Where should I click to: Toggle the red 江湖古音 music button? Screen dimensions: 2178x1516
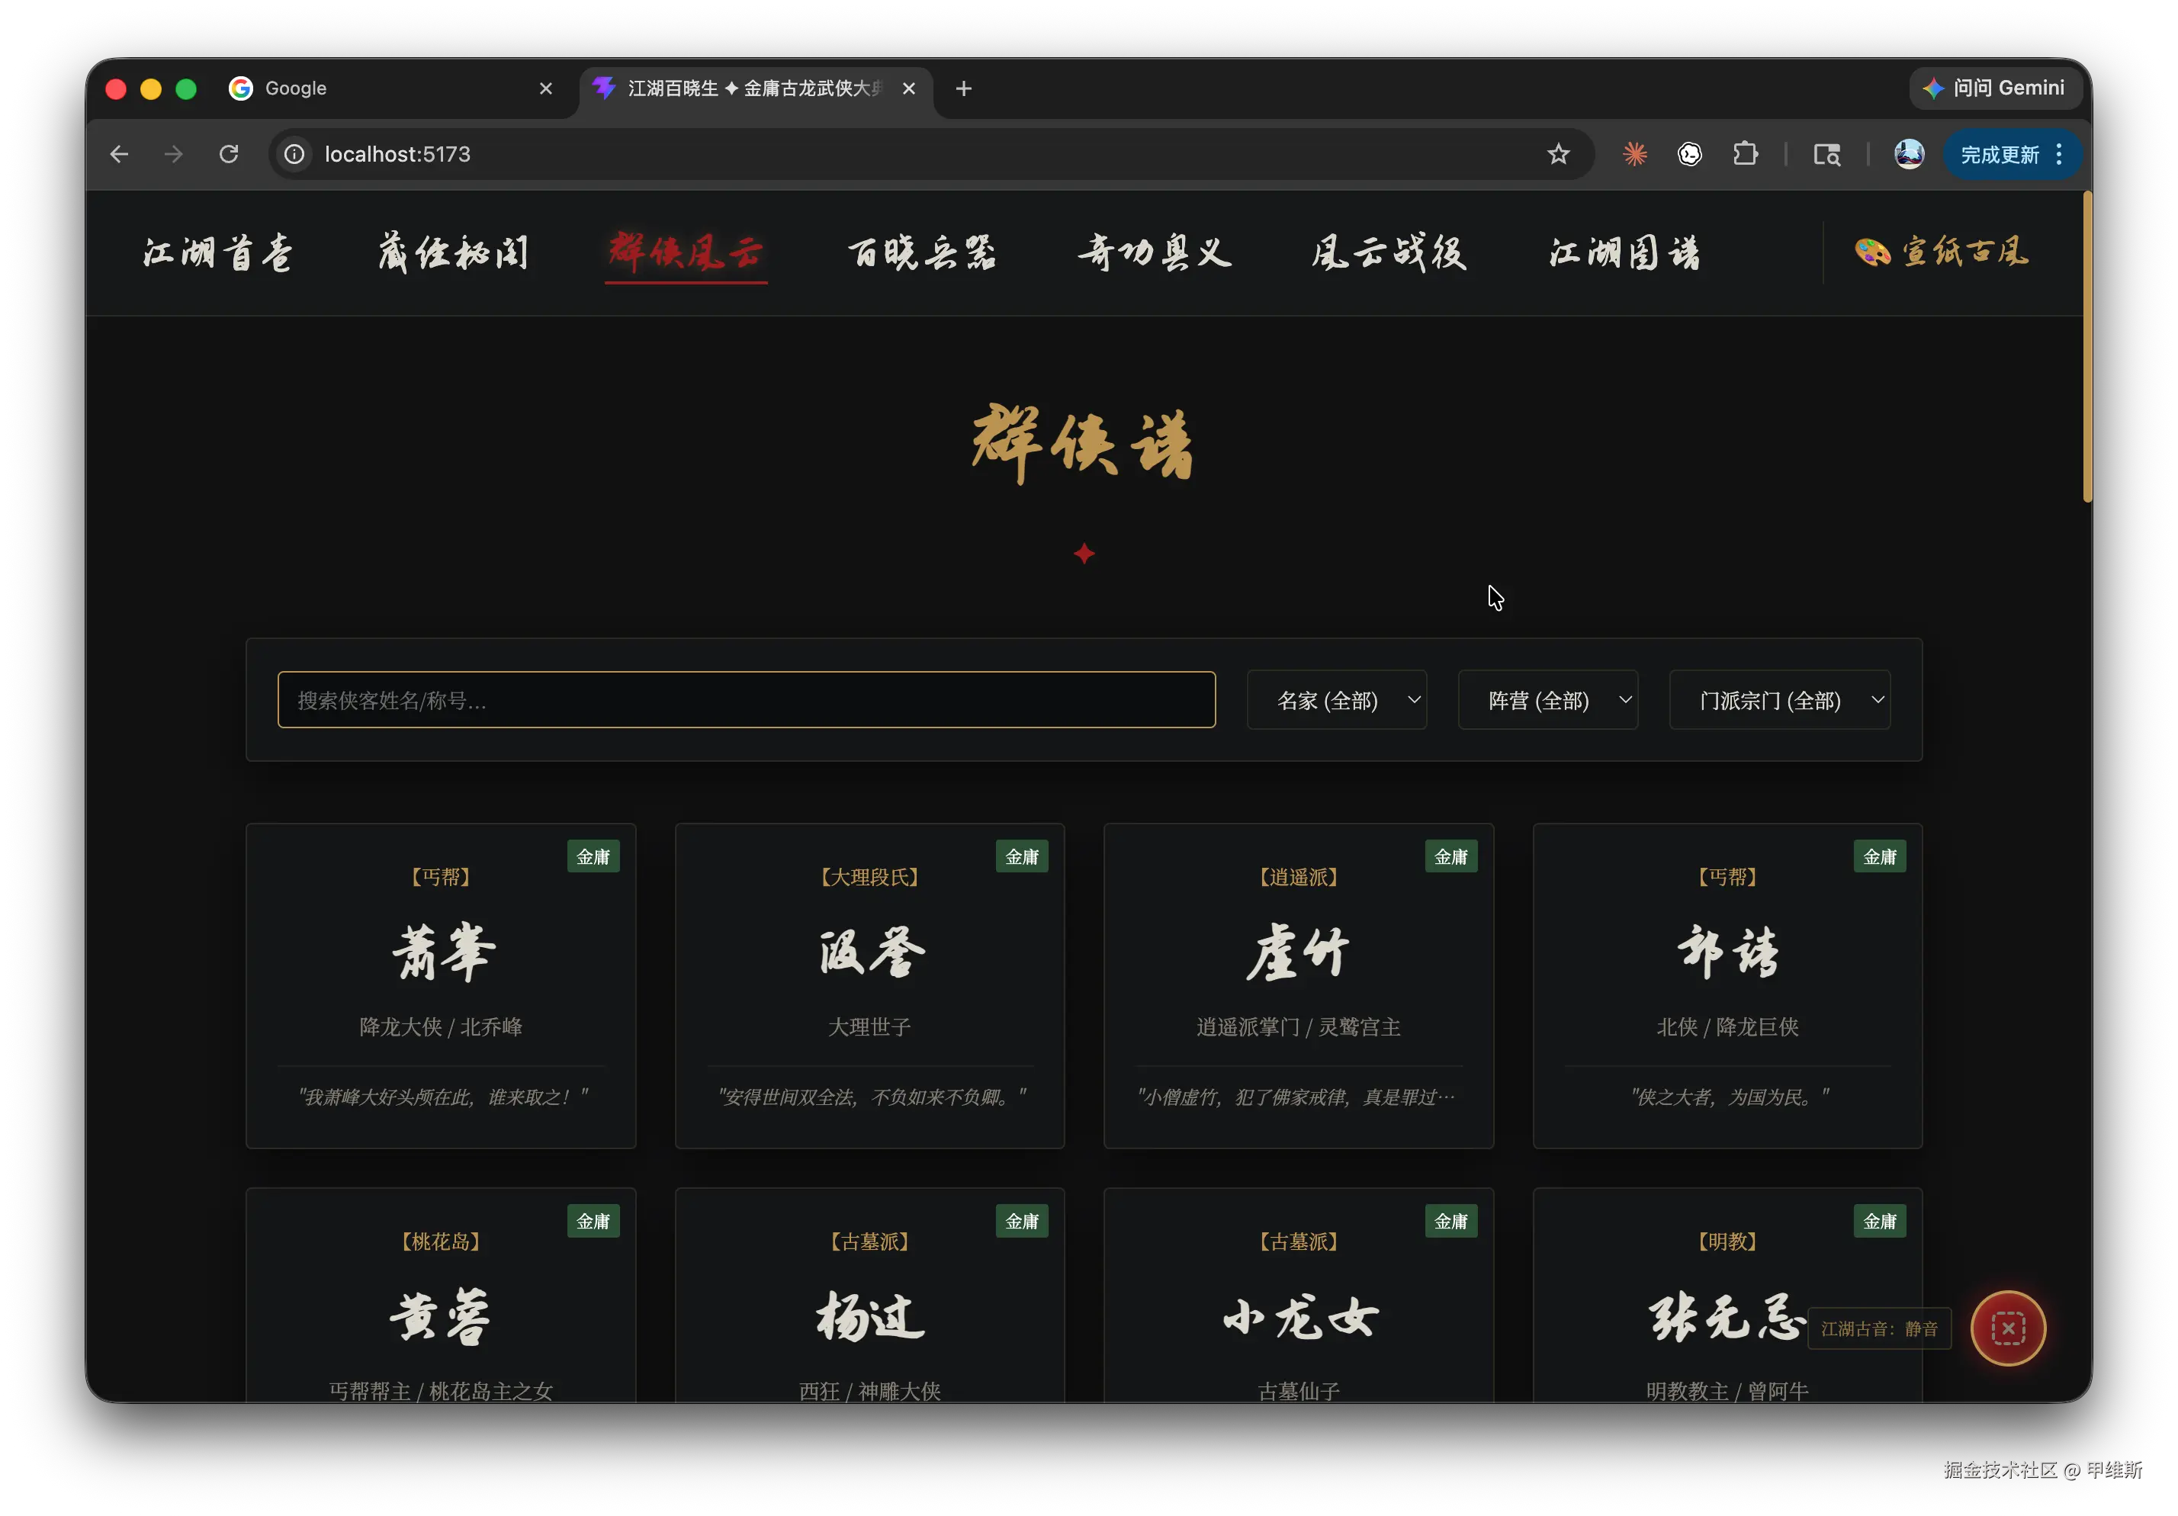[2008, 1328]
